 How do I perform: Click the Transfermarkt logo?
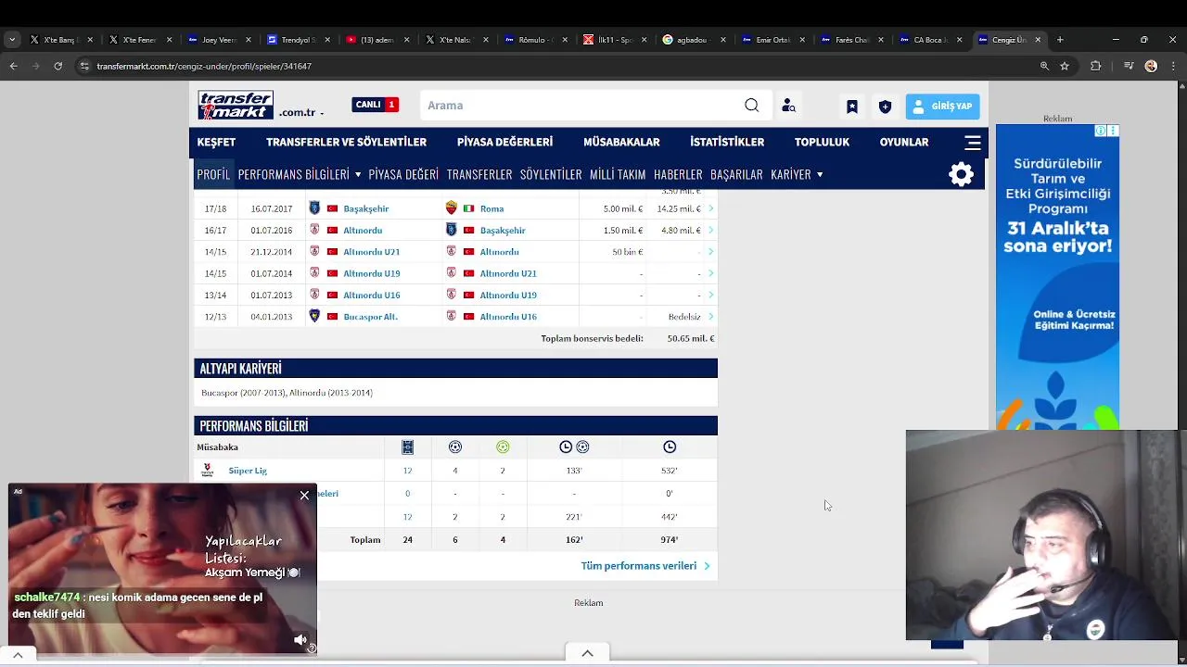236,105
